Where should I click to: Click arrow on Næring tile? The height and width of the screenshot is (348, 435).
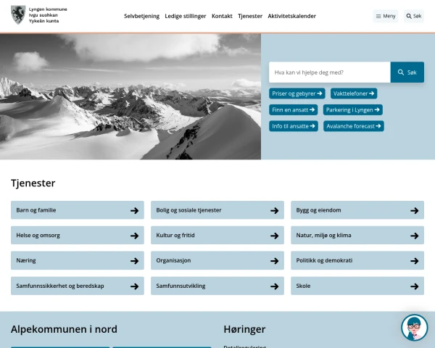click(135, 261)
